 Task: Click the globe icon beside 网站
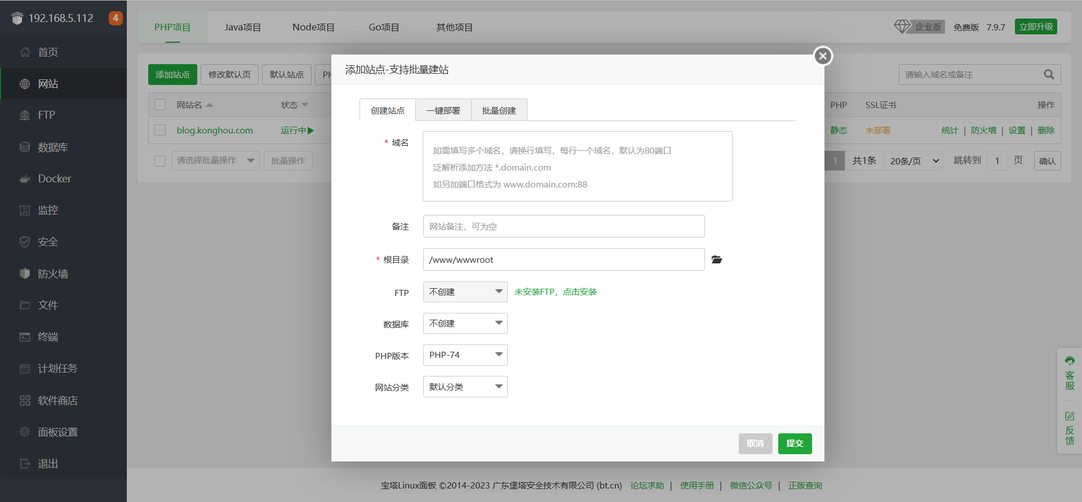pyautogui.click(x=25, y=84)
